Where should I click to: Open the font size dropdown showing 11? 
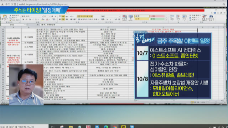[47, 16]
